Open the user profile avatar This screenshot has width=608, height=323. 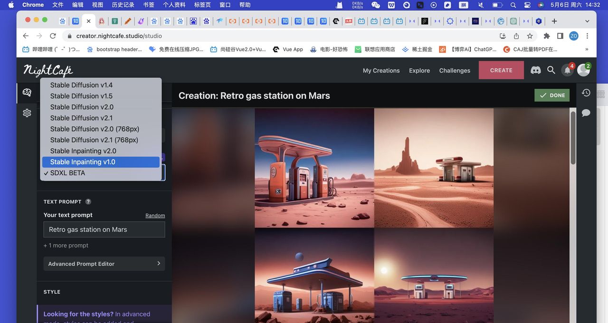583,70
